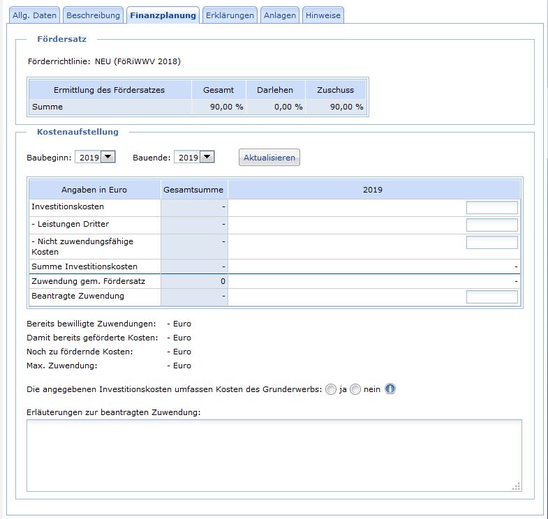Image resolution: width=548 pixels, height=519 pixels.
Task: Click the Gesamt value '90,00 %'
Action: 226,107
